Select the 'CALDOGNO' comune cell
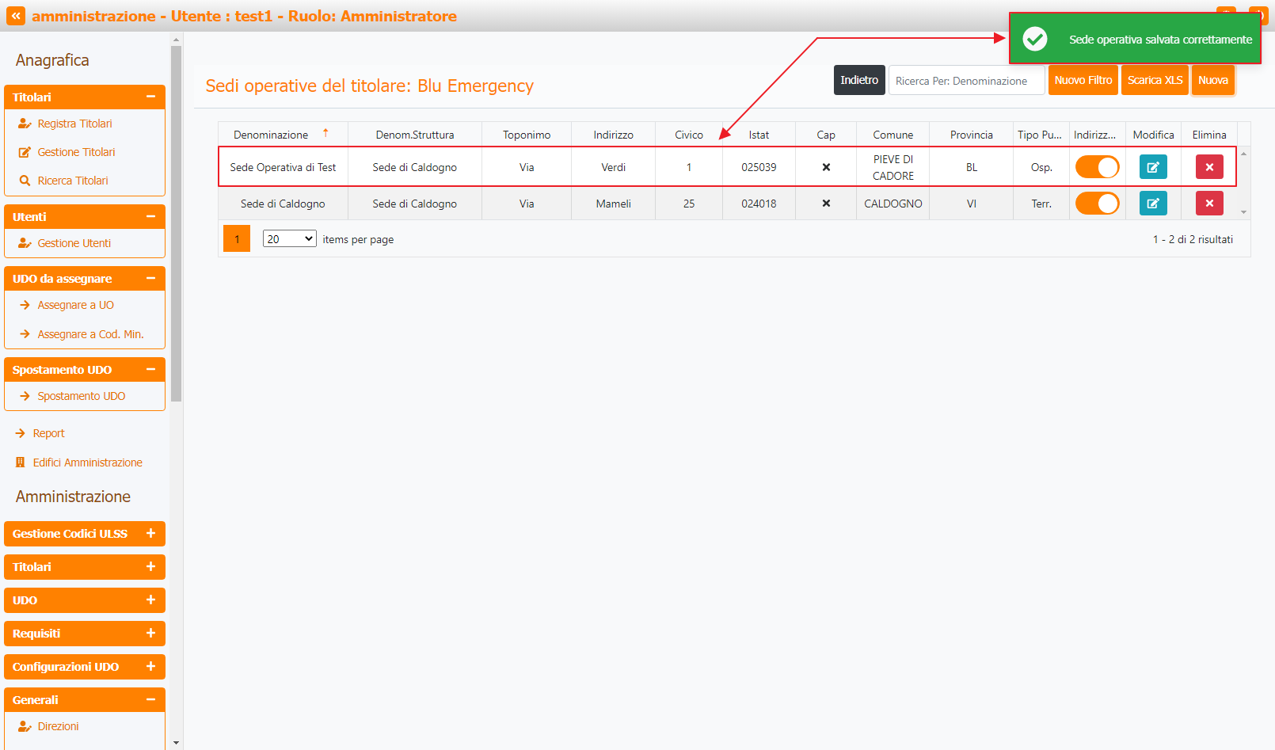Viewport: 1275px width, 750px height. click(x=893, y=204)
